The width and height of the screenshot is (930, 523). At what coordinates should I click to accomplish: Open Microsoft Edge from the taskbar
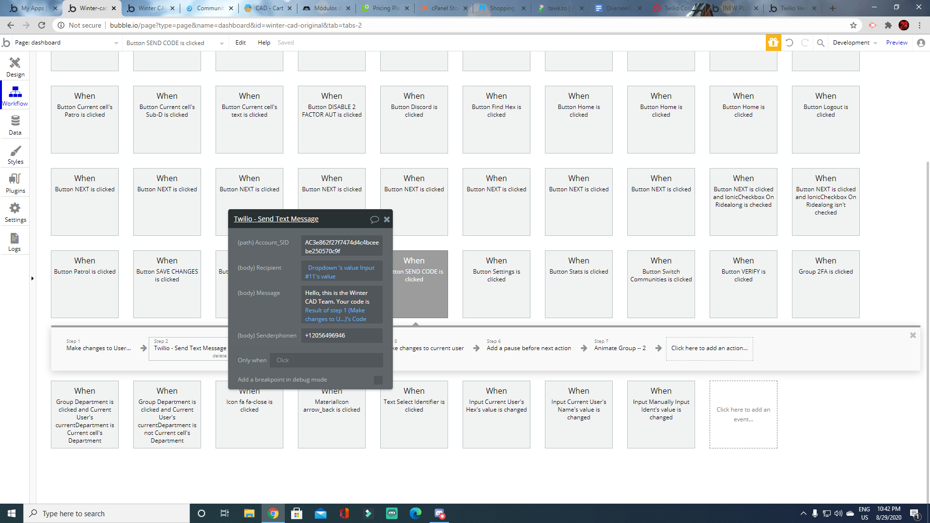(x=416, y=513)
